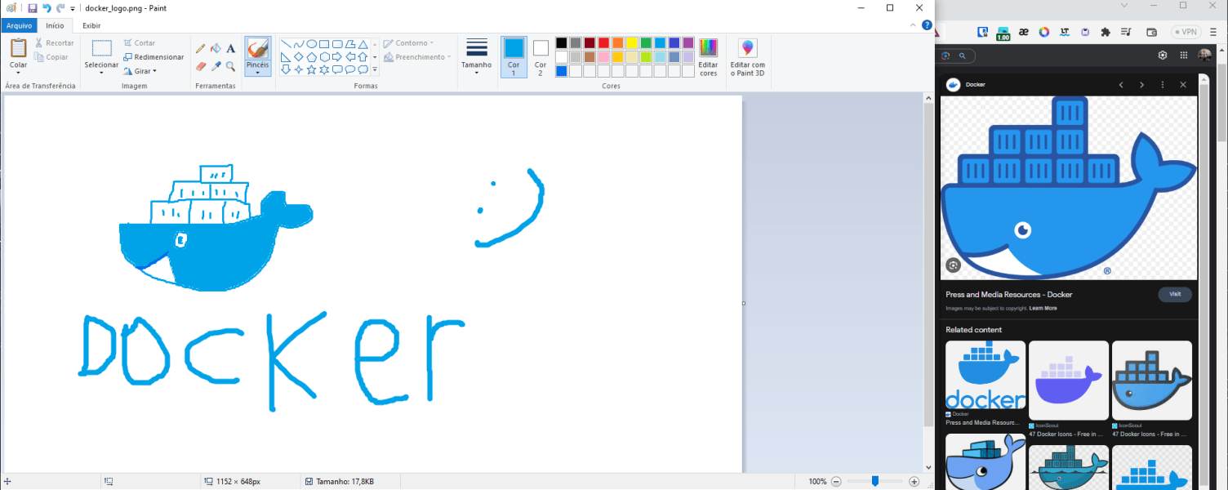Open Editar com Paint 3D
The width and height of the screenshot is (1228, 490).
pyautogui.click(x=747, y=57)
